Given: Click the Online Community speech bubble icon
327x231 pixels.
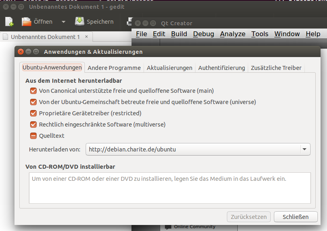Looking at the screenshot, I should click(168, 227).
